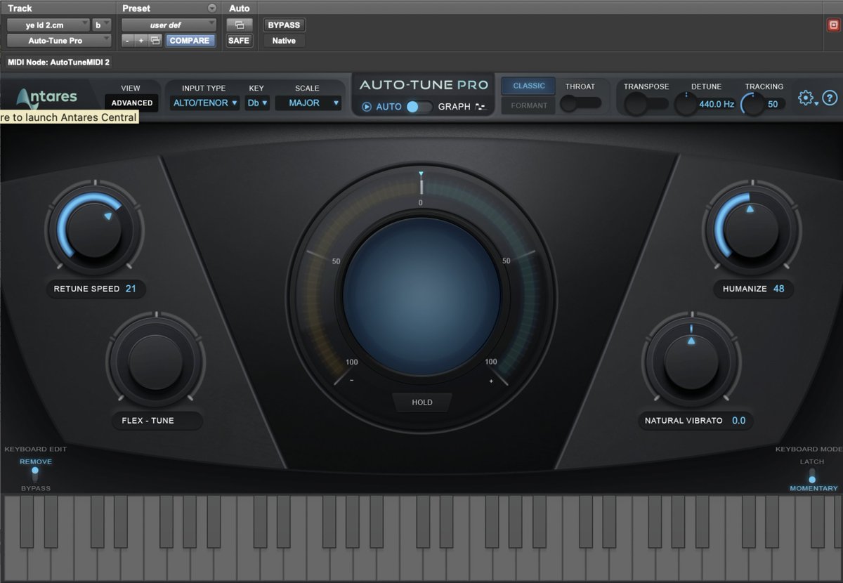843x583 pixels.
Task: Click the Retune Speed knob
Action: (x=94, y=228)
